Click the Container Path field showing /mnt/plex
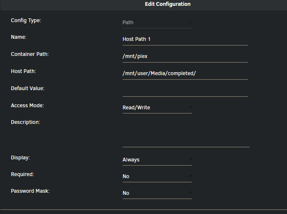Viewport: 287px width, 214px height. 185,56
